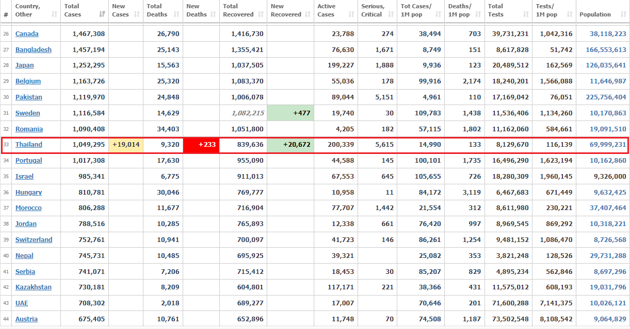Open the Canada country page

[27, 34]
